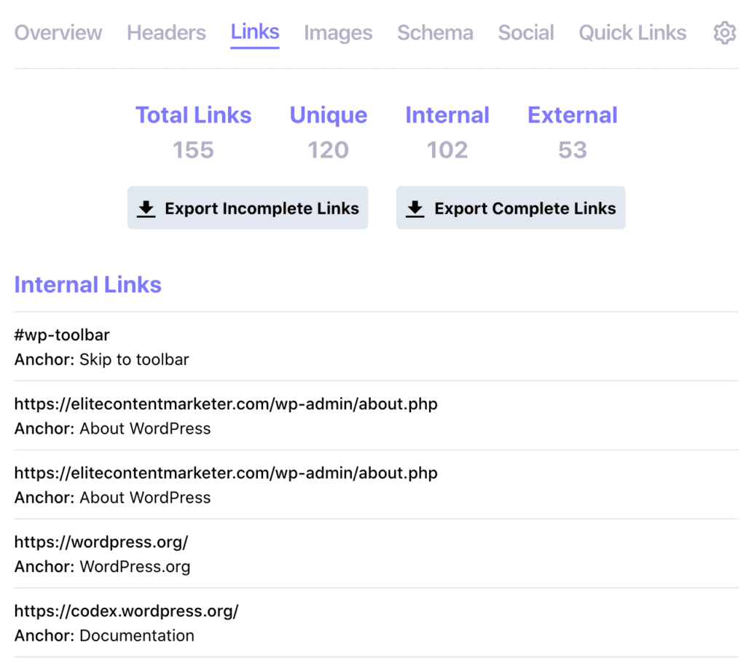Screen dimensions: 746x661
Task: Click download icon on Export Incomplete Links
Action: pyautogui.click(x=146, y=208)
